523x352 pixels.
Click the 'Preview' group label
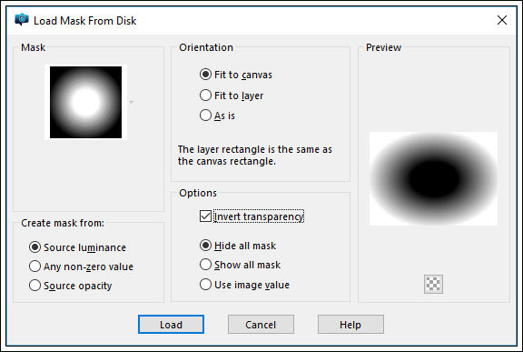383,47
